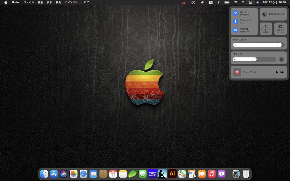Open the Finder menu

pos(16,2)
